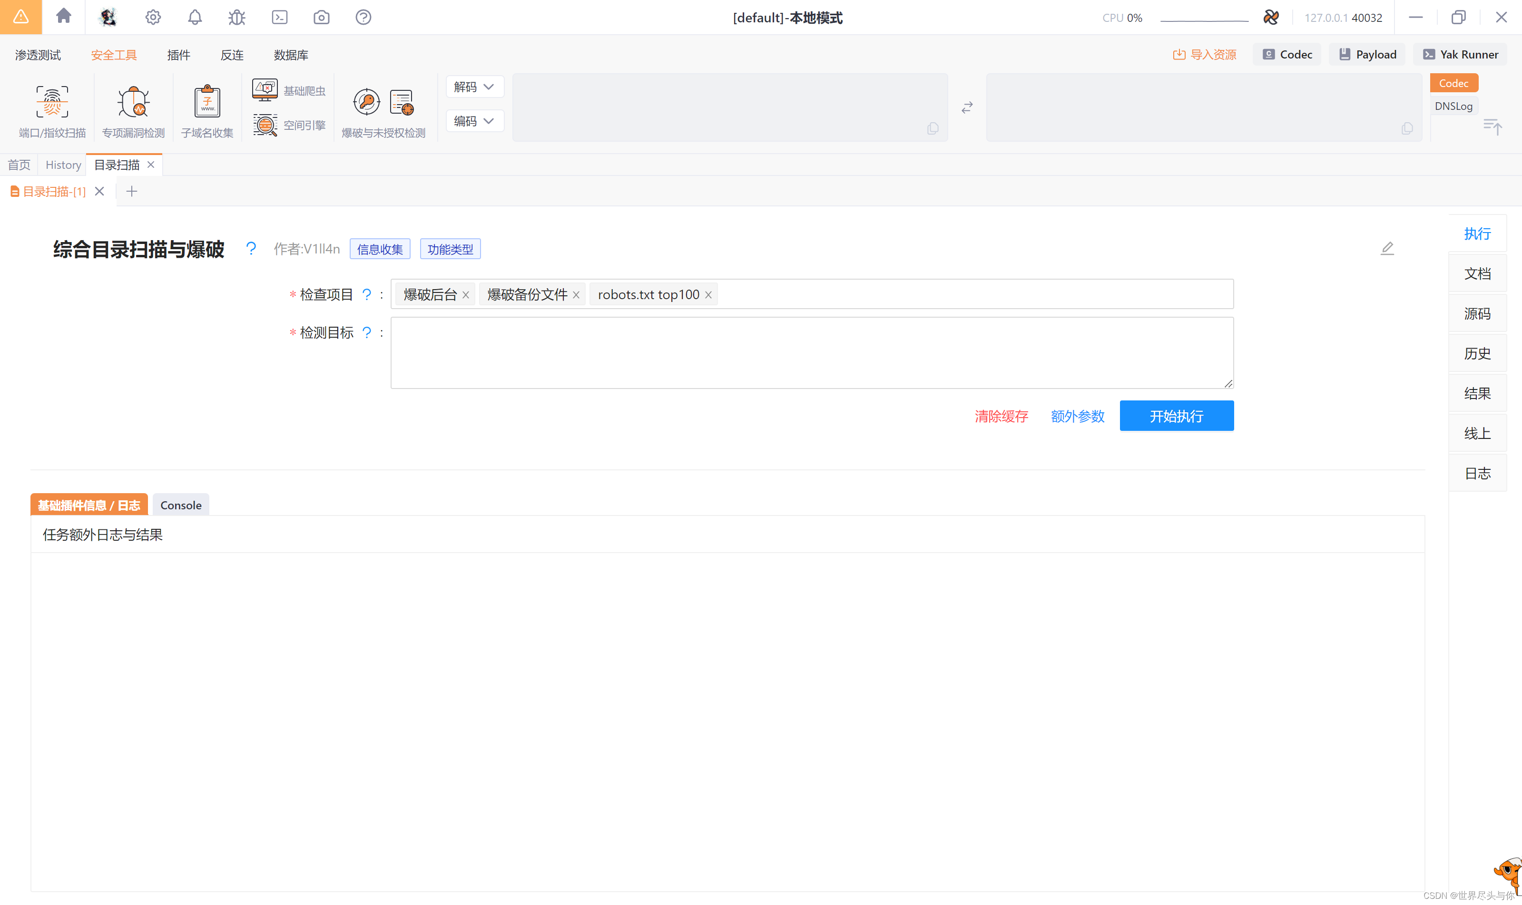Click the edit pencil icon for plugin

point(1387,248)
